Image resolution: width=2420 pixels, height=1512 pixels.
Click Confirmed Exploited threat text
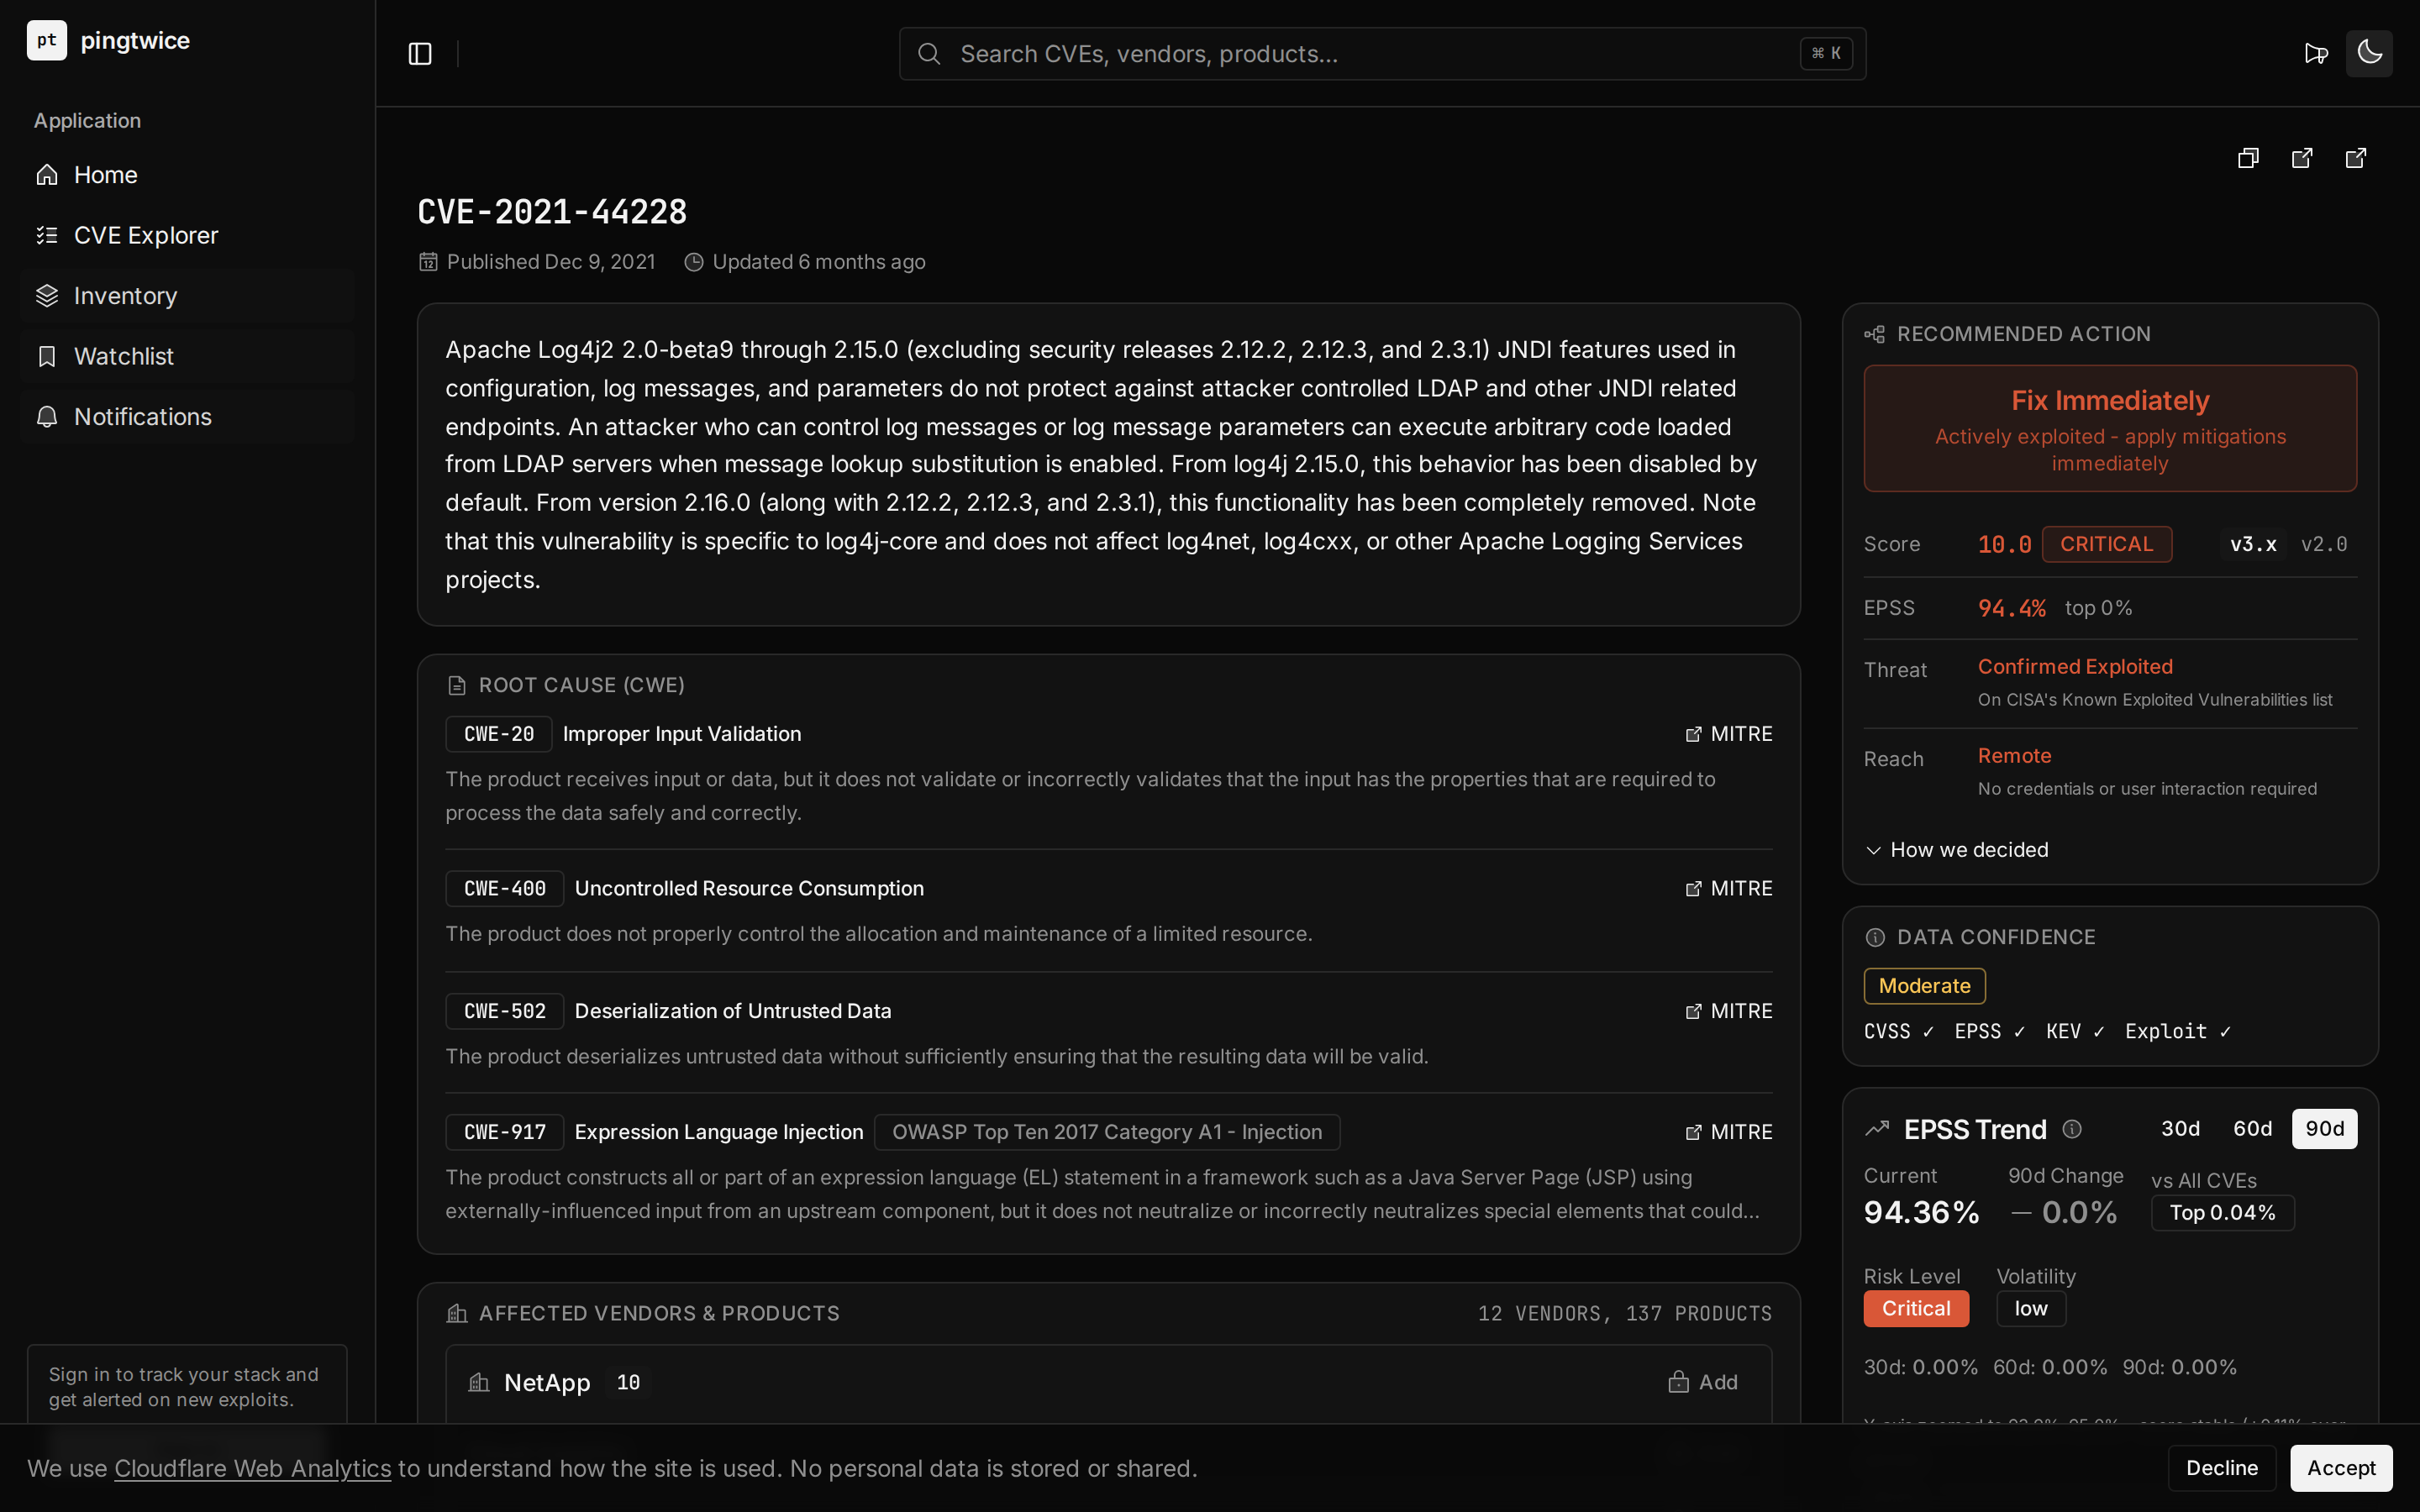pos(2075,667)
